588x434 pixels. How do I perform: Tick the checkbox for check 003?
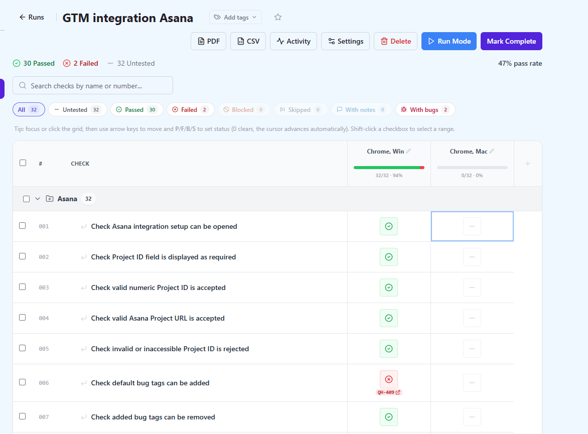pyautogui.click(x=23, y=287)
